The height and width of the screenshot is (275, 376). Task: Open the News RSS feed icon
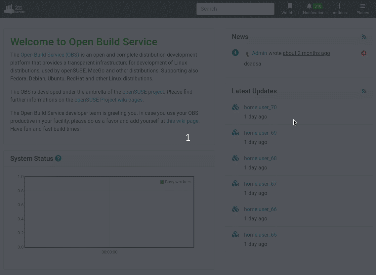pyautogui.click(x=364, y=37)
